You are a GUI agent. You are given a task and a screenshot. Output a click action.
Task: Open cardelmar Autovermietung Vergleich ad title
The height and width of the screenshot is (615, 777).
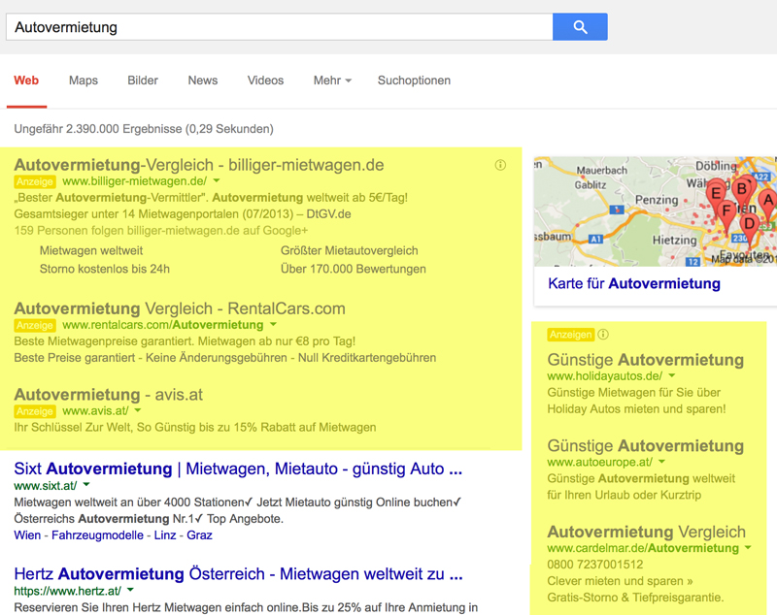pos(646,532)
